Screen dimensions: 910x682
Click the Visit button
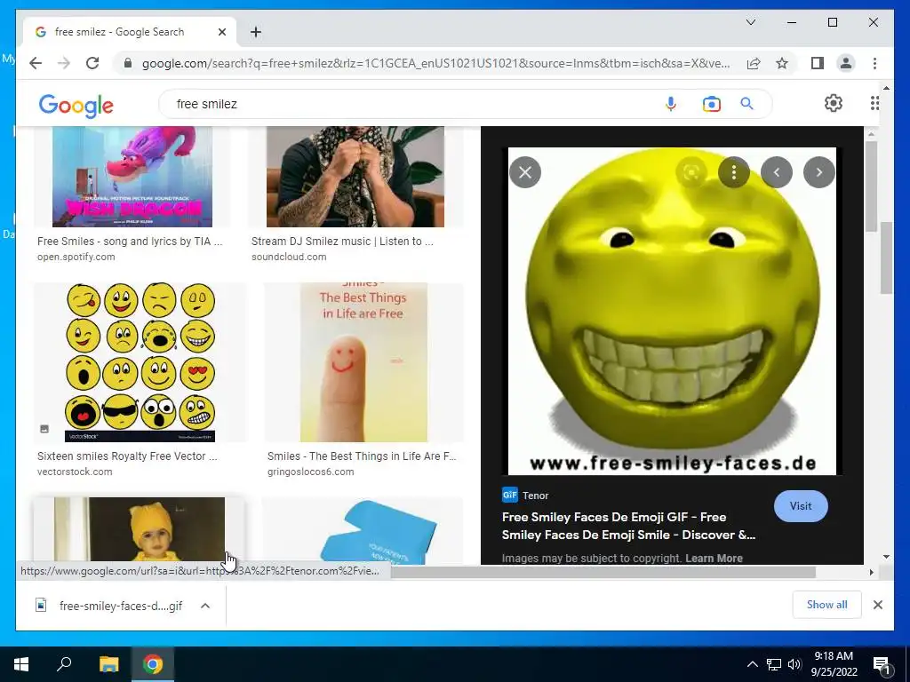(x=801, y=505)
